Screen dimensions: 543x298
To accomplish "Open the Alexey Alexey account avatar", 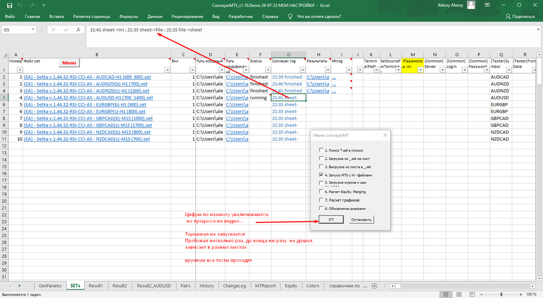I will (x=471, y=5).
